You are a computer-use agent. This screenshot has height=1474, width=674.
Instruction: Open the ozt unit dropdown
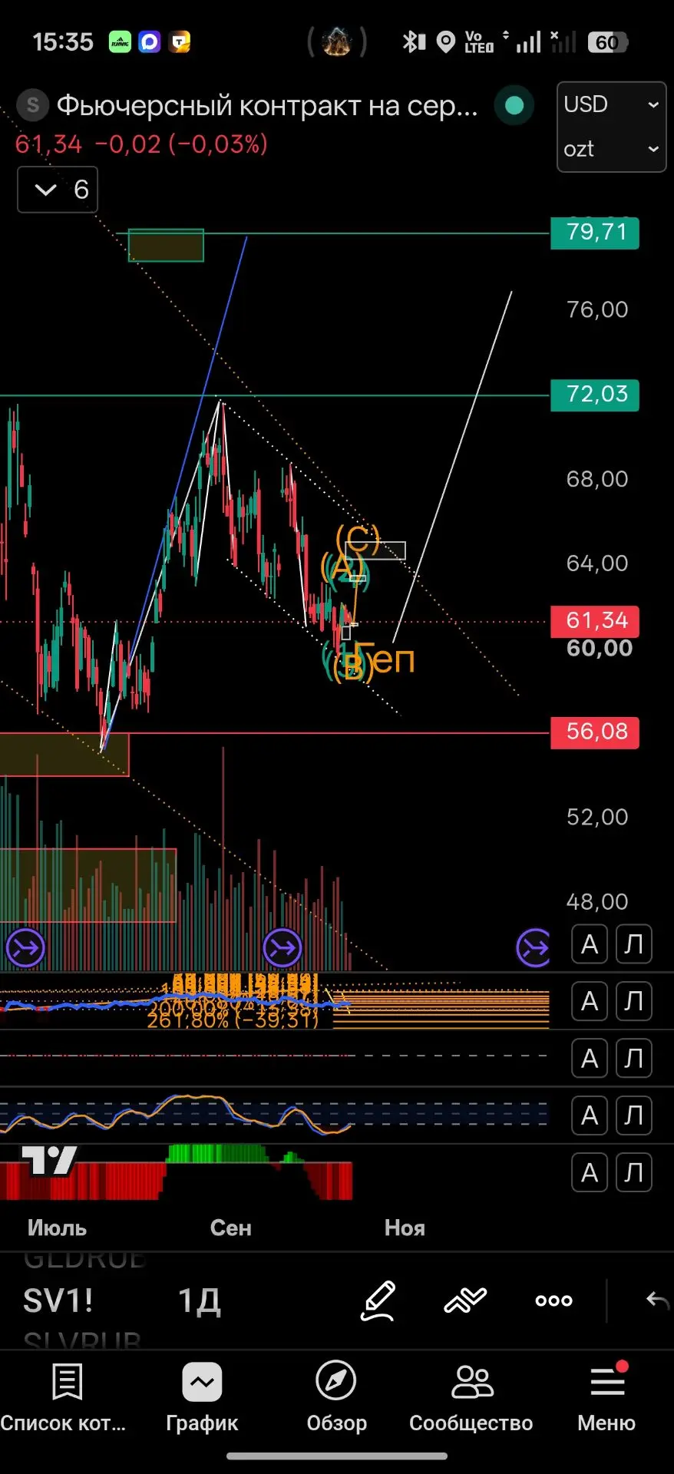(611, 149)
